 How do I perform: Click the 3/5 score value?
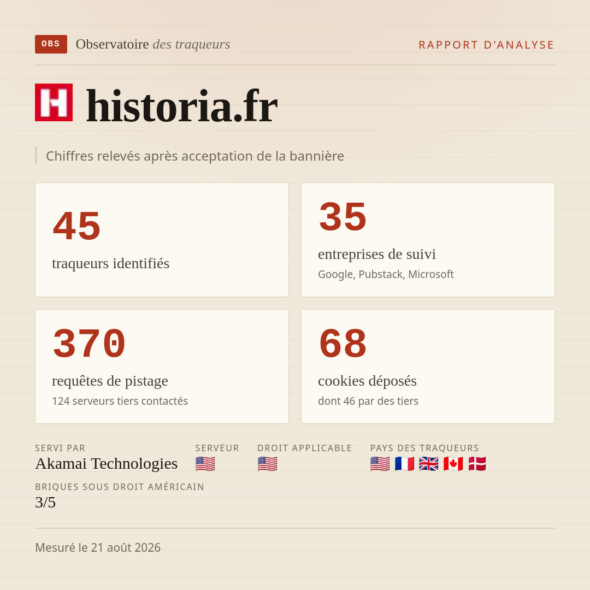pos(45,503)
